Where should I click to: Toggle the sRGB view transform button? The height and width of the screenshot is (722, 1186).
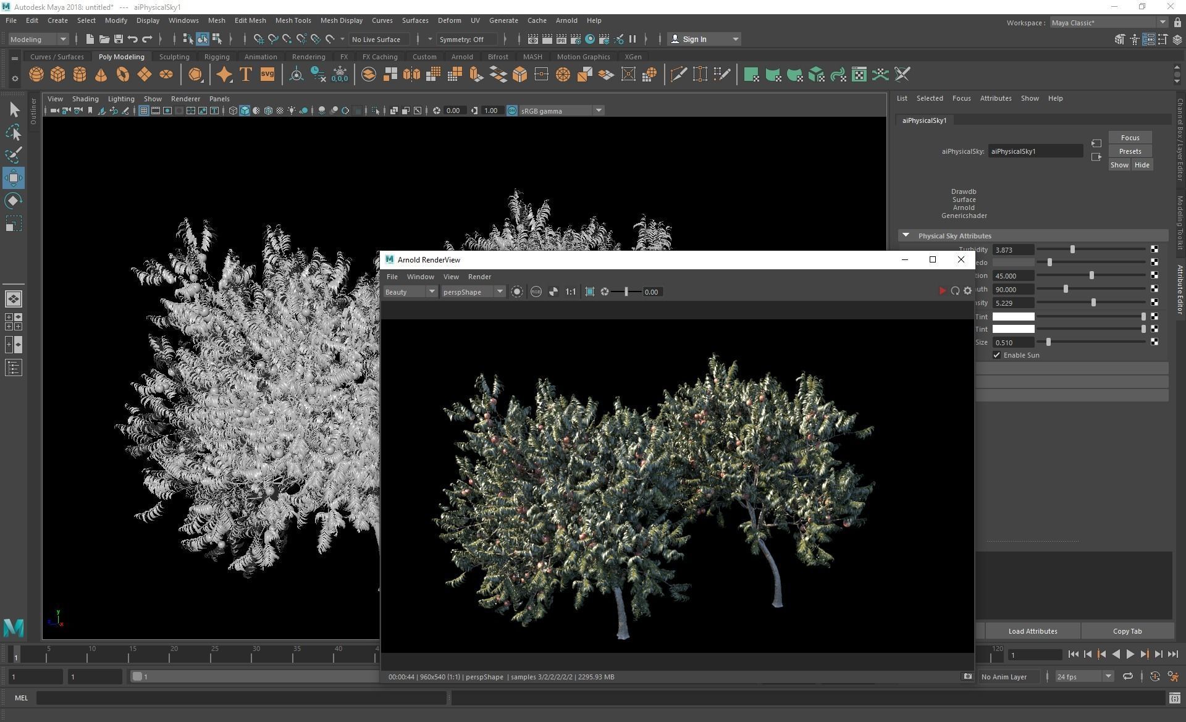pyautogui.click(x=512, y=111)
